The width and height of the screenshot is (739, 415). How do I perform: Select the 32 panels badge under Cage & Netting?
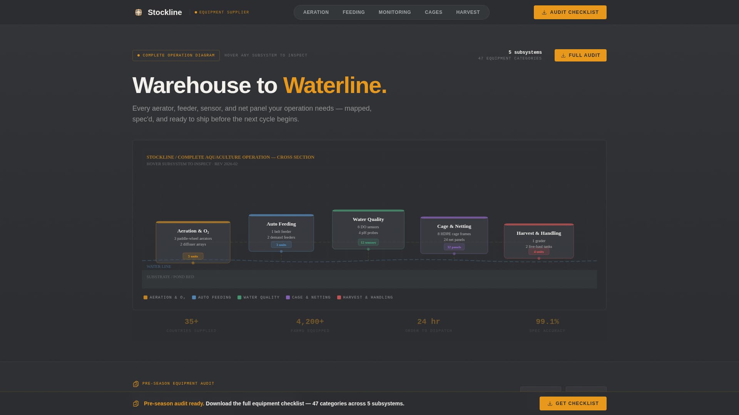(454, 247)
